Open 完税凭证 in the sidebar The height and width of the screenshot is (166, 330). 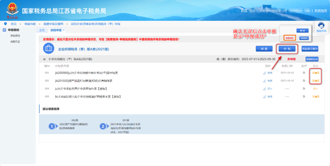(x=15, y=42)
